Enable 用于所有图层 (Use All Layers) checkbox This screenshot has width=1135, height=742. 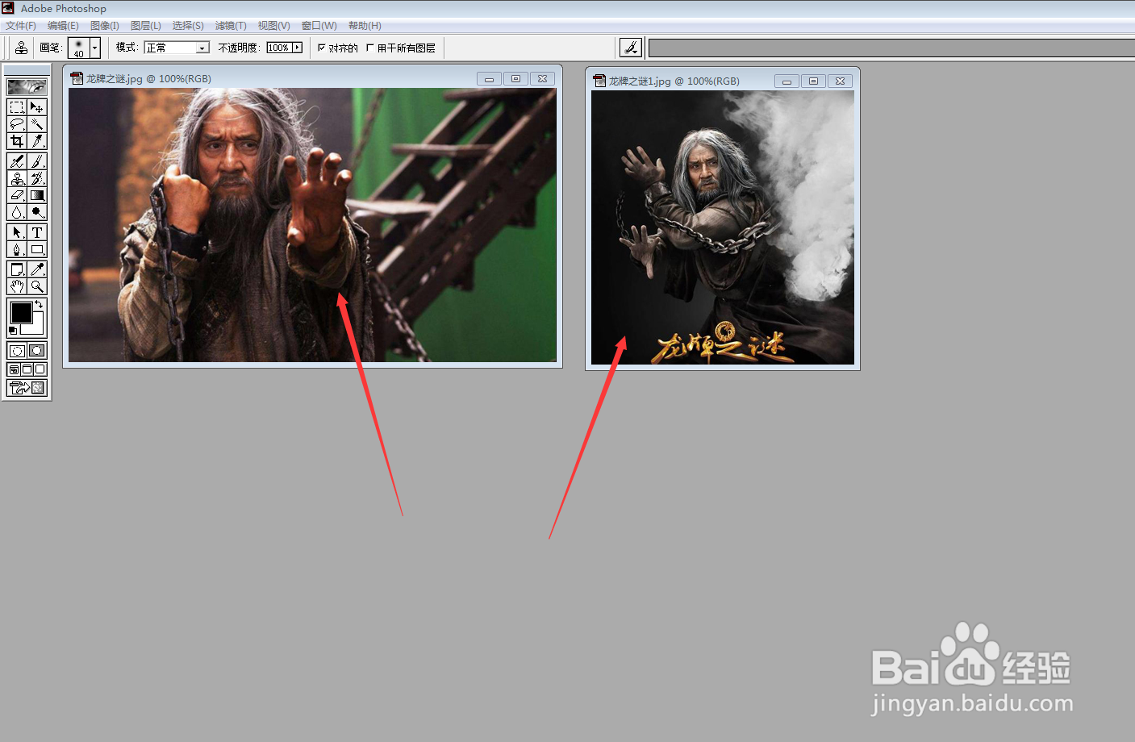click(370, 48)
